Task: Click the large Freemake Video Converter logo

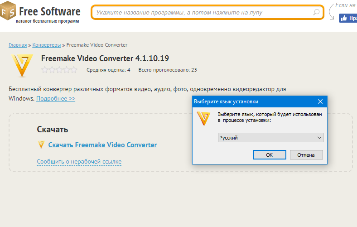Action: [x=22, y=66]
